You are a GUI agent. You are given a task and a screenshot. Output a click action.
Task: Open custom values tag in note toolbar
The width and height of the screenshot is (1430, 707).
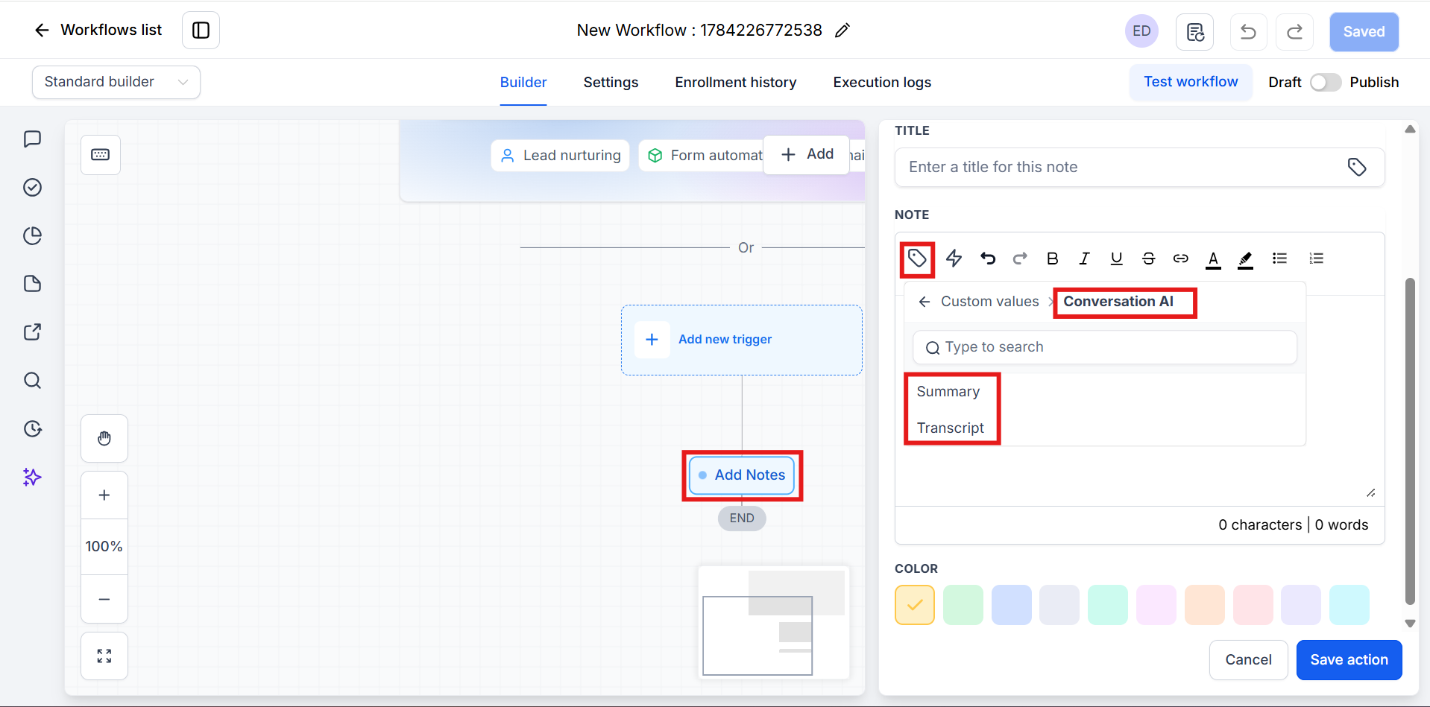click(917, 259)
